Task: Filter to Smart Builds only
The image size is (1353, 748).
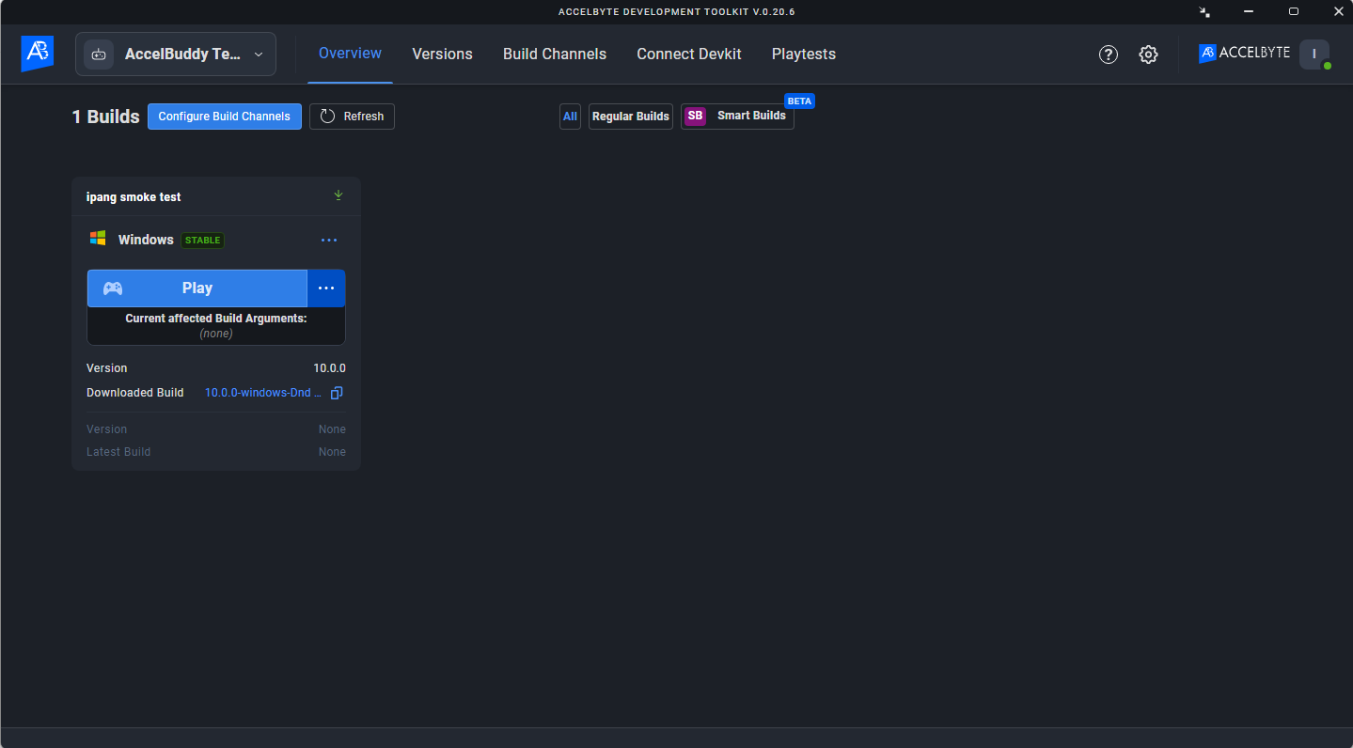Action: 737,117
